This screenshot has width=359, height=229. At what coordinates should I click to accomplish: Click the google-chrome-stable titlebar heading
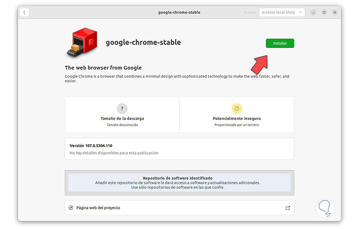point(179,12)
